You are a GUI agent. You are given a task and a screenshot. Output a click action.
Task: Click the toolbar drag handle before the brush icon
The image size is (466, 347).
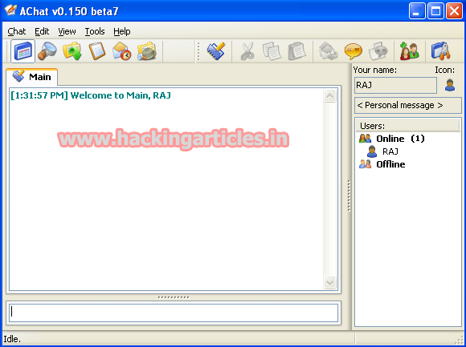click(x=198, y=51)
